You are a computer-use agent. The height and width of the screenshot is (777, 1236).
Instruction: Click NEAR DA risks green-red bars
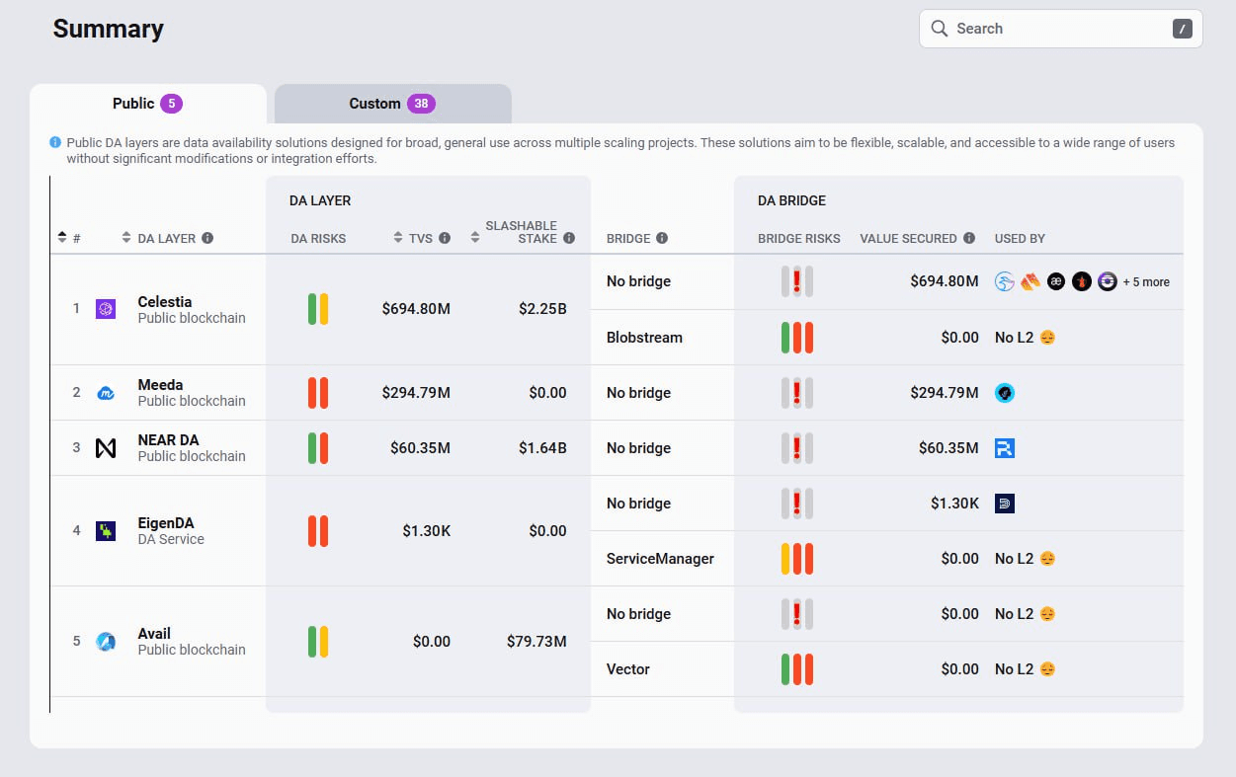(318, 447)
